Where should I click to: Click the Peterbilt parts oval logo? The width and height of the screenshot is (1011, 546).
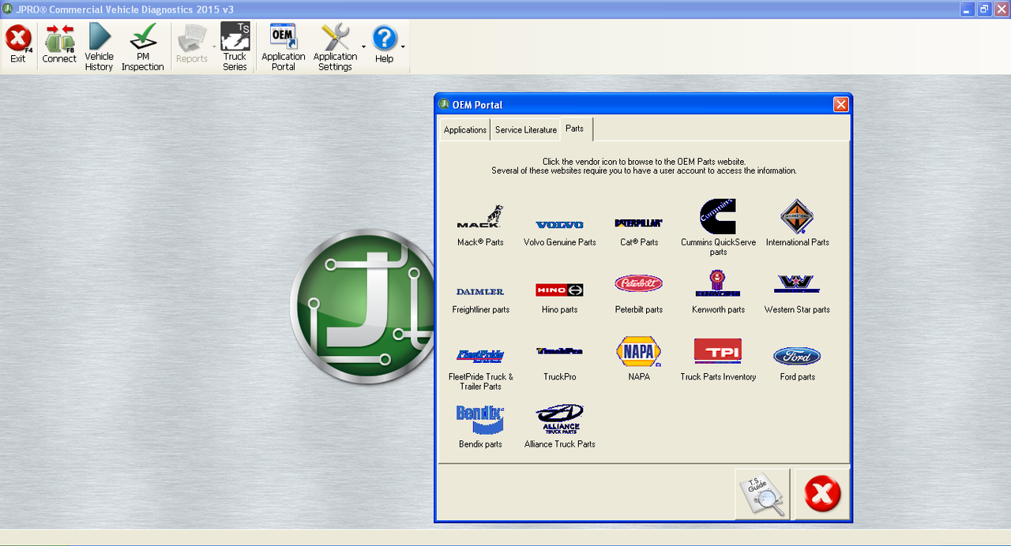(638, 283)
